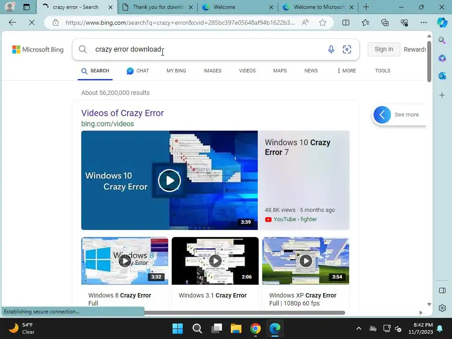Open weather widget showing 54°F Clear
Viewport: 452px width, 339px height.
pos(22,328)
